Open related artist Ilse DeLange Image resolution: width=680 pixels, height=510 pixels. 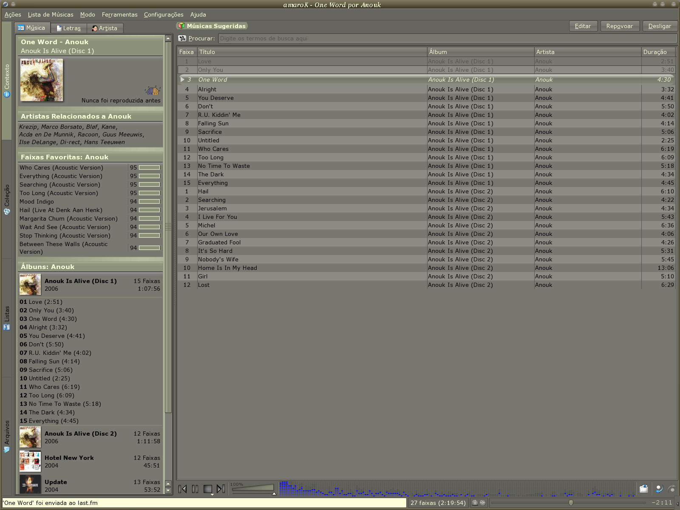point(37,142)
